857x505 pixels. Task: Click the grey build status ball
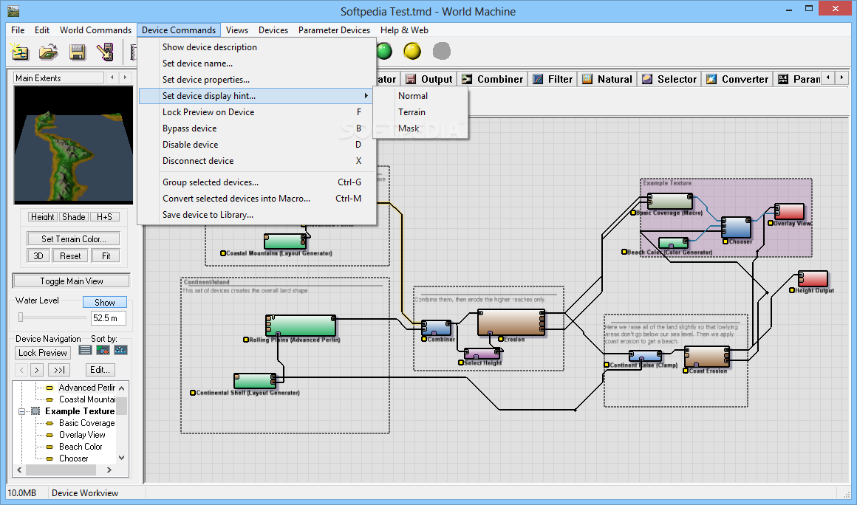[442, 52]
